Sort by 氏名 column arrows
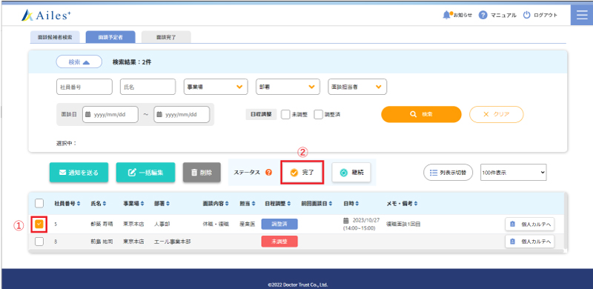This screenshot has width=593, height=289. pyautogui.click(x=105, y=204)
